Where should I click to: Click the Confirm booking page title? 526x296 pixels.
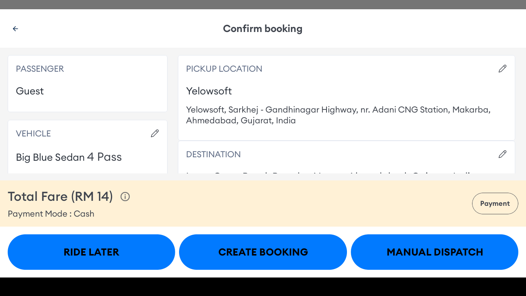pyautogui.click(x=263, y=29)
